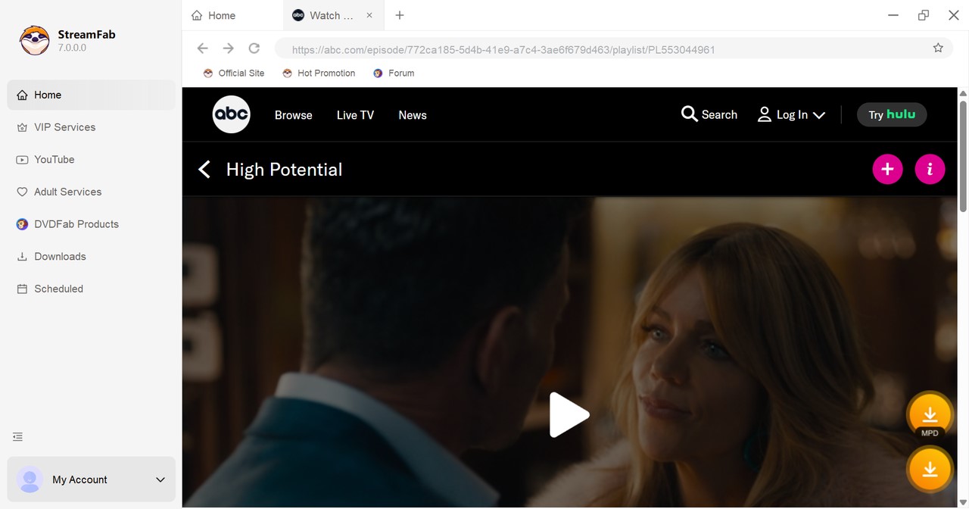Click the ABC logo in site header
The height and width of the screenshot is (509, 969).
(231, 114)
